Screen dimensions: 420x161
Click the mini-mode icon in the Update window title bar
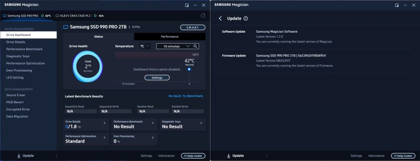pyautogui.click(x=397, y=5)
